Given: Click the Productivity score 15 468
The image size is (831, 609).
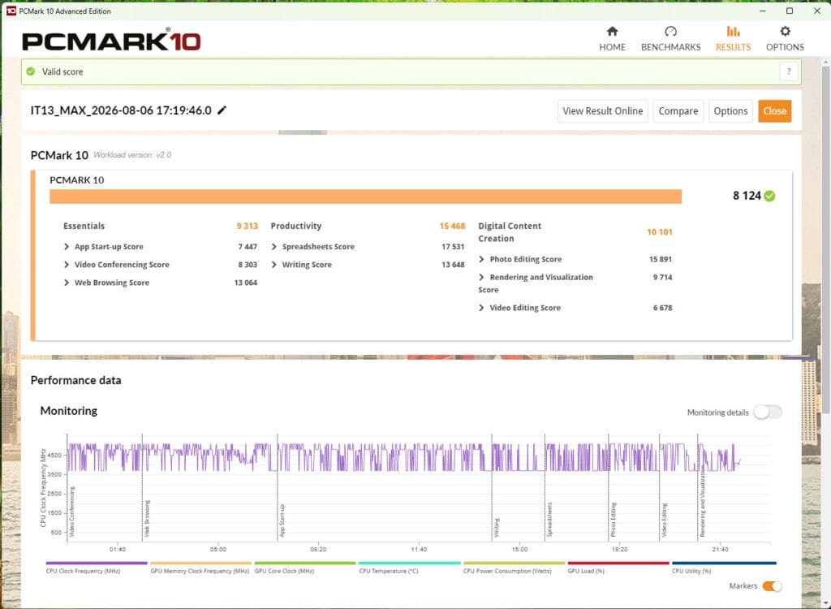Looking at the screenshot, I should (x=452, y=226).
